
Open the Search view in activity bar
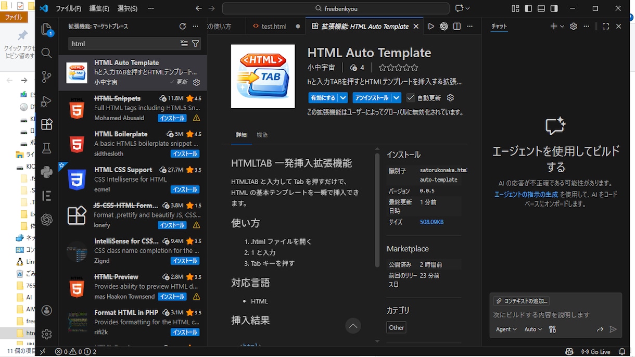click(x=46, y=53)
